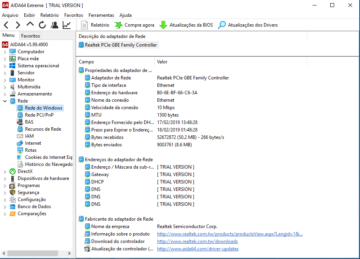Image resolution: width=360 pixels, height=259 pixels.
Task: Open the aida64 driver-updates link
Action: [x=197, y=249]
